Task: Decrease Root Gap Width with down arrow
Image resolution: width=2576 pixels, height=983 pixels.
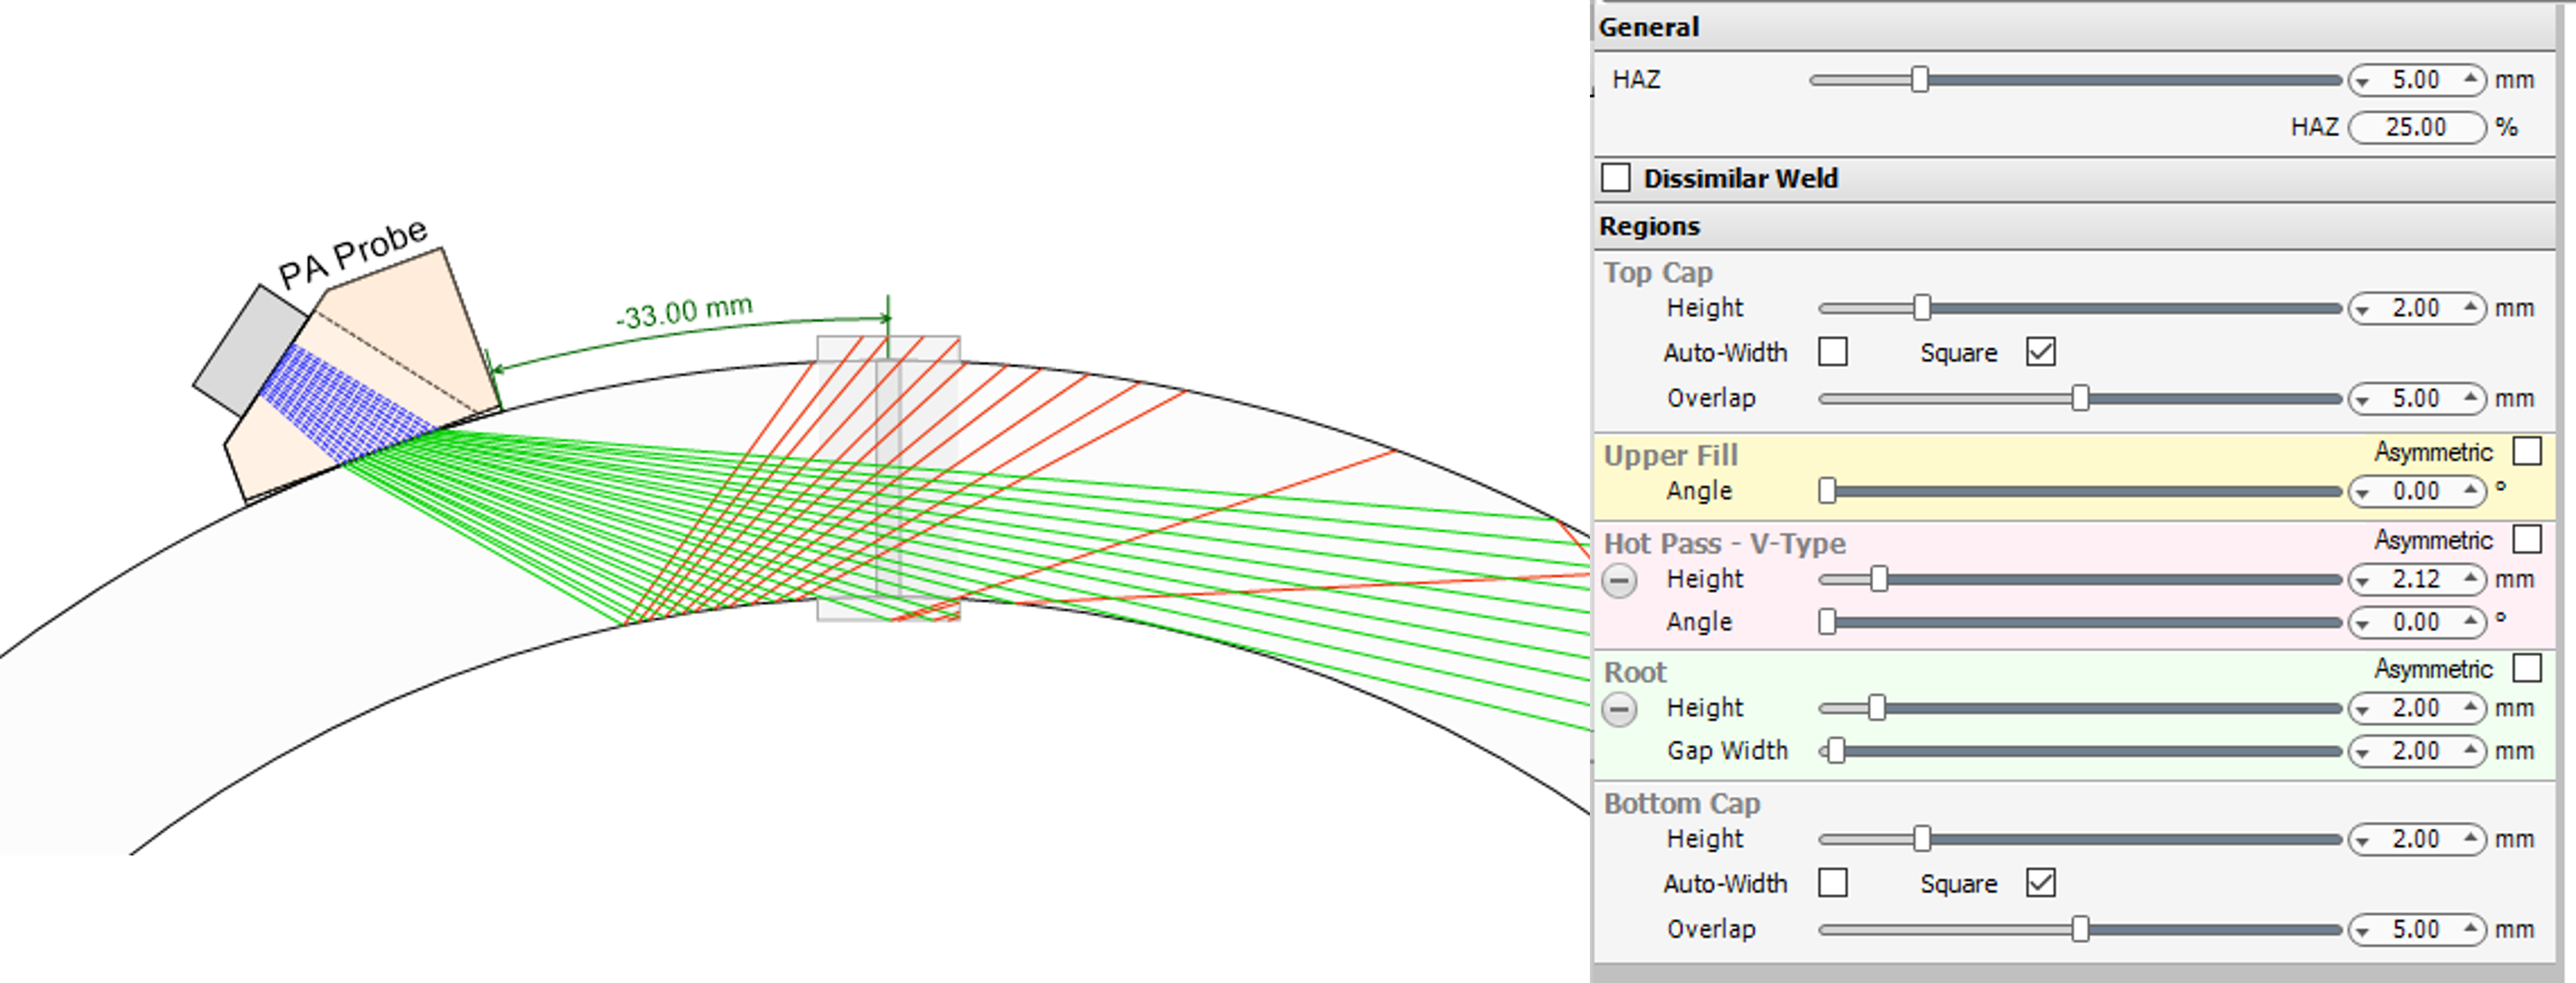Action: coord(2363,753)
